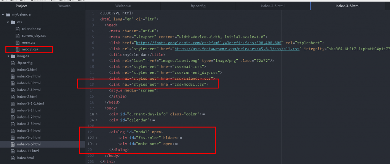
Task: Select the index-3-6.html editor tab
Action: [347, 6]
